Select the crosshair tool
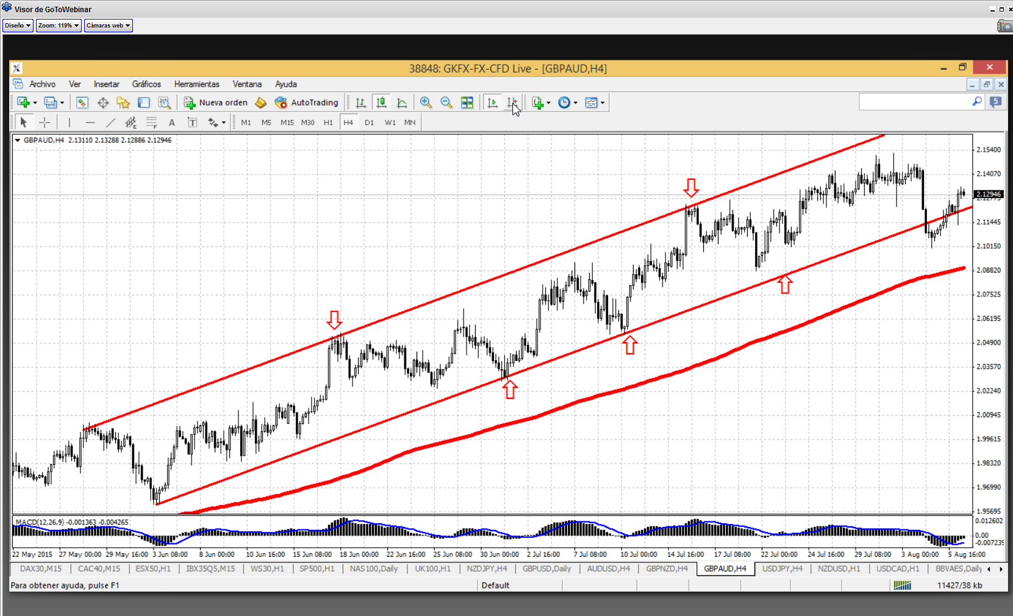The width and height of the screenshot is (1013, 616). pyautogui.click(x=45, y=123)
